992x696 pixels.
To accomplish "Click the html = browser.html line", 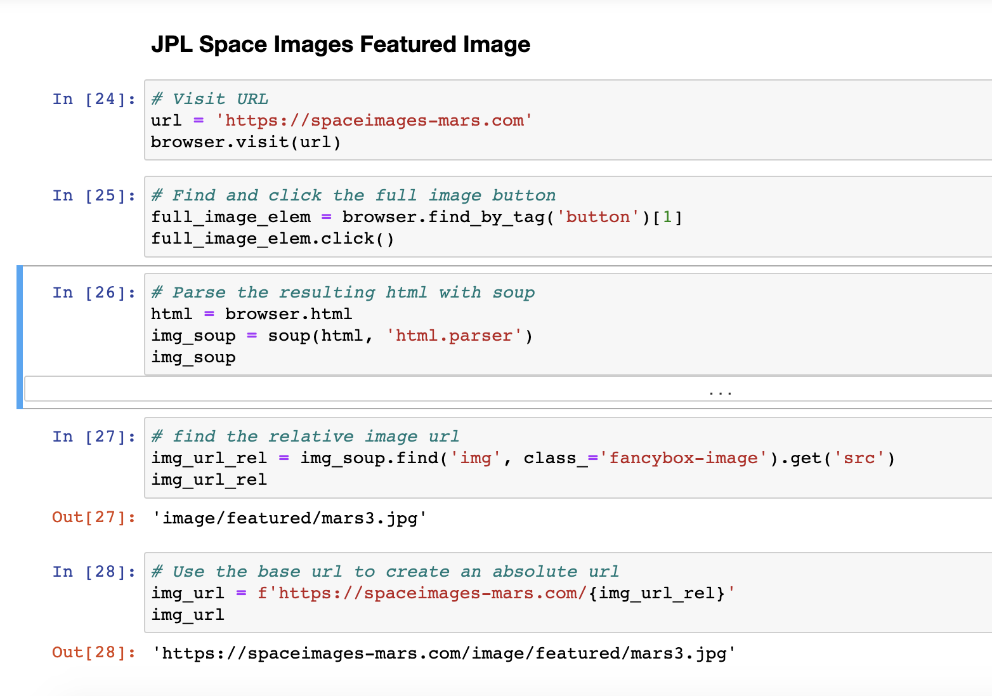I will coord(252,314).
